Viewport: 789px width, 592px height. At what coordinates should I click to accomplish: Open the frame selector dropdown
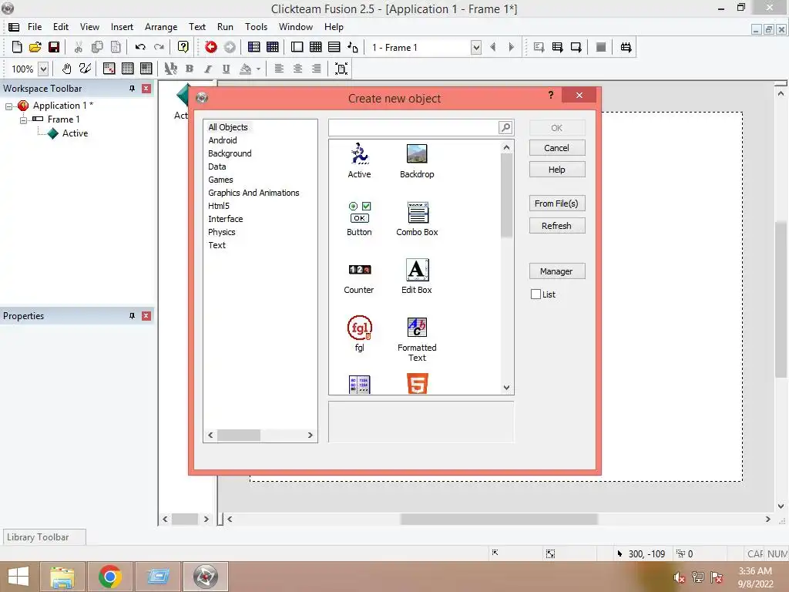click(476, 48)
